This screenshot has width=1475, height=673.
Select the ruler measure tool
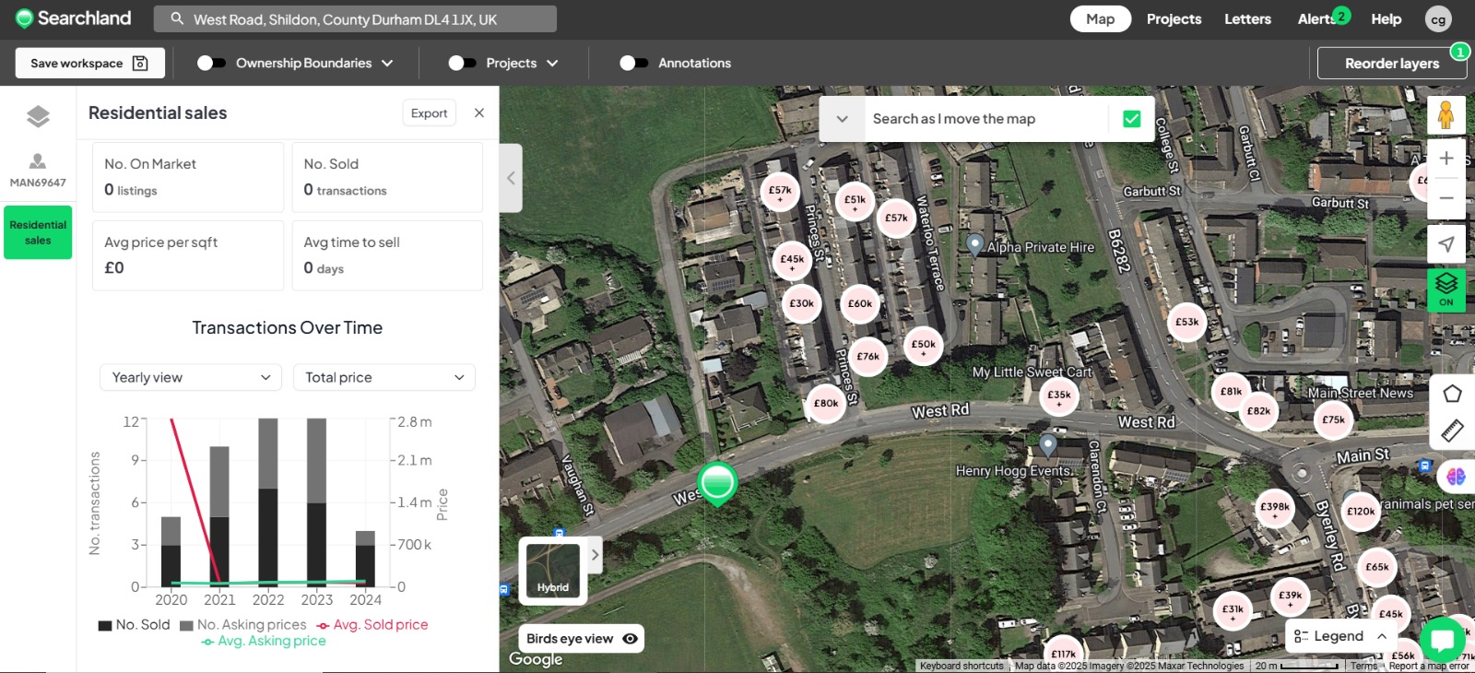tap(1452, 430)
